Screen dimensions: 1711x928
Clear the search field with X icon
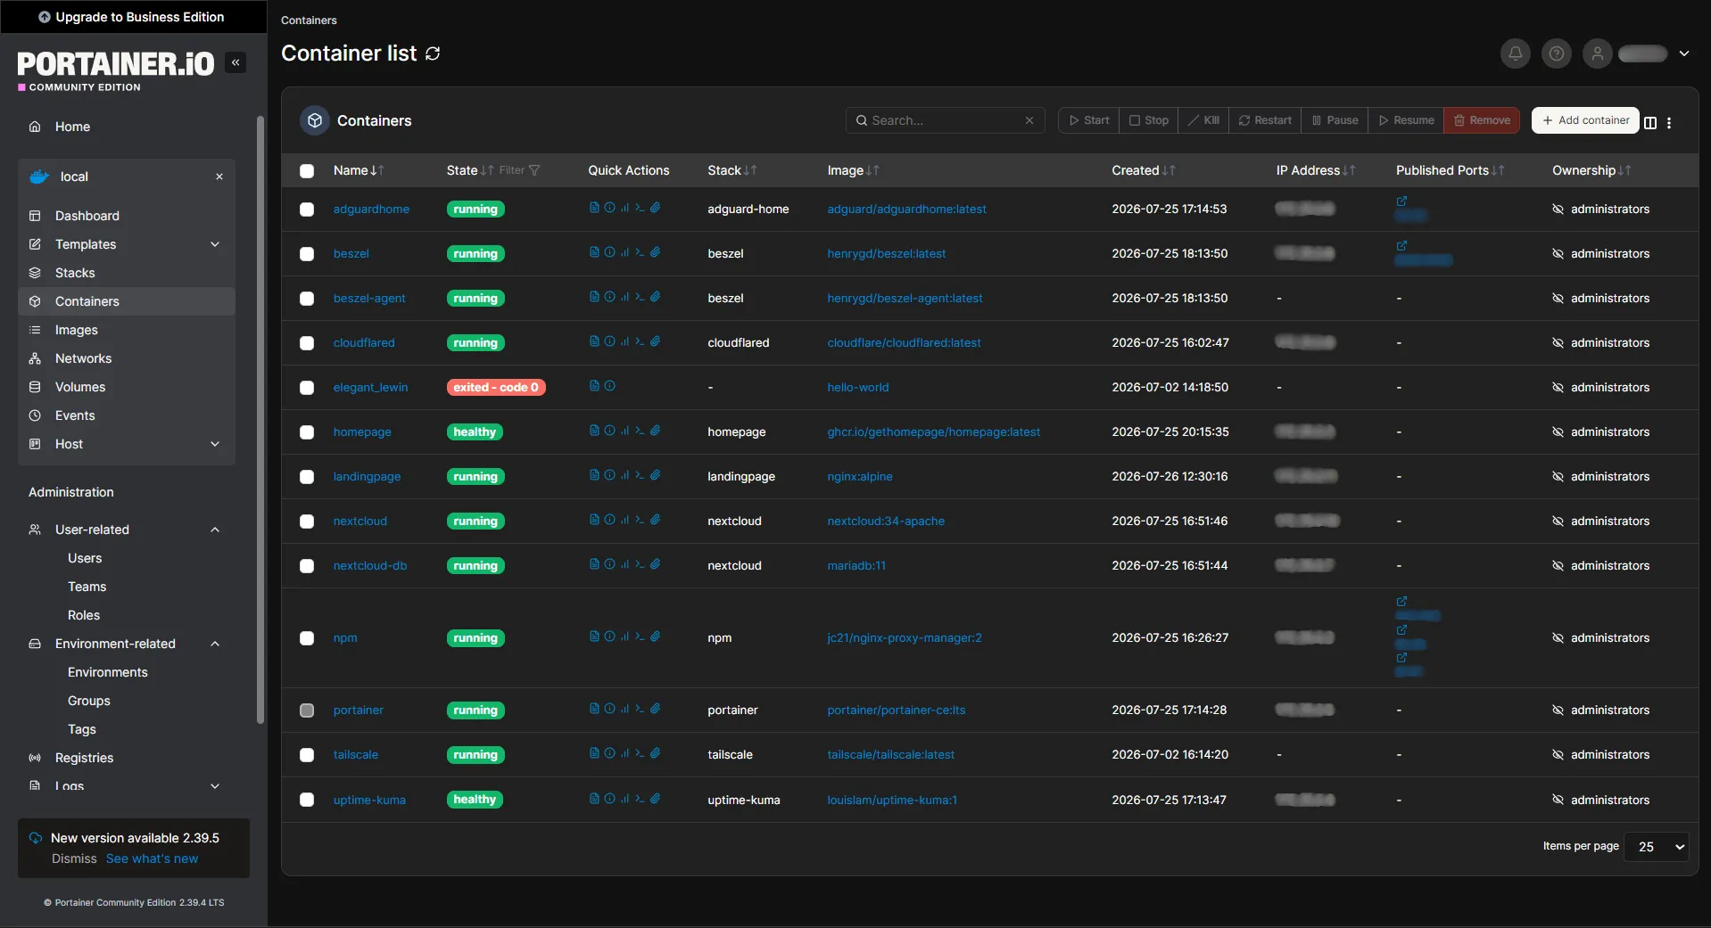(1029, 120)
